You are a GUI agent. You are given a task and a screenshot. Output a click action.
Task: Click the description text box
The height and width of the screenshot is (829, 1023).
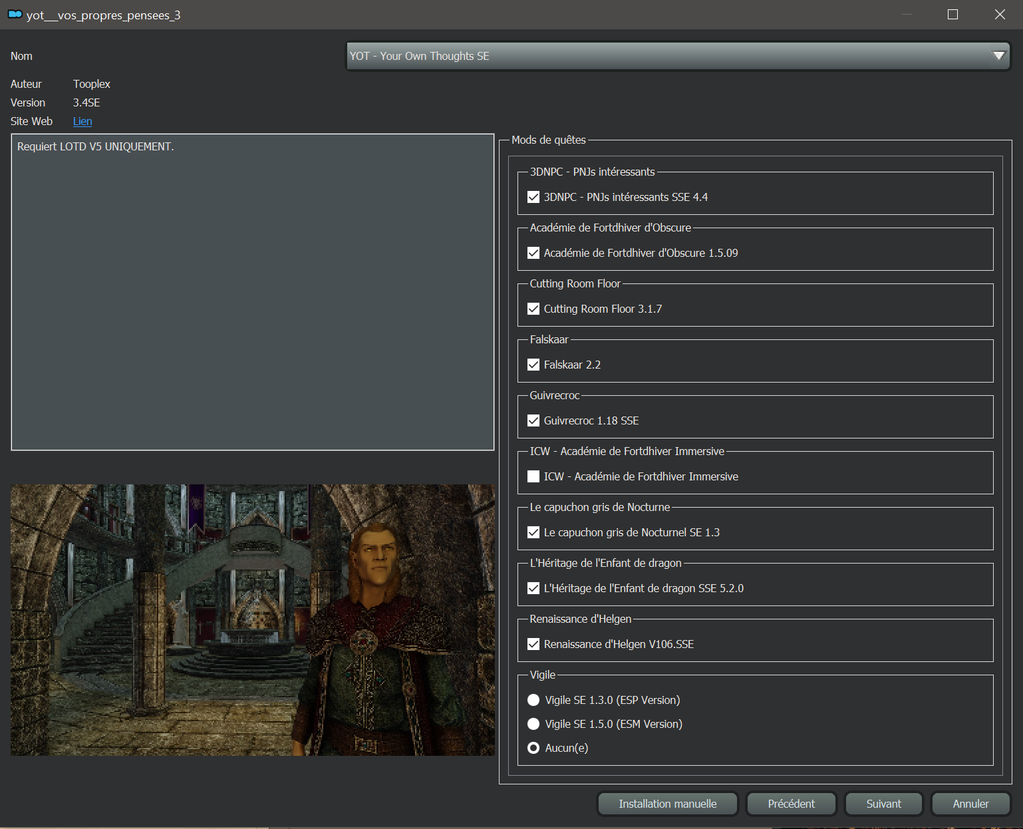coord(253,292)
